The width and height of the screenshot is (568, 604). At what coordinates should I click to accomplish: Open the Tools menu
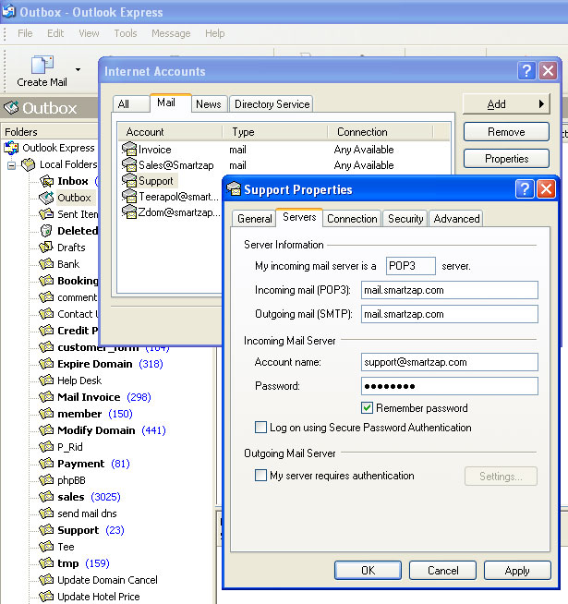126,33
